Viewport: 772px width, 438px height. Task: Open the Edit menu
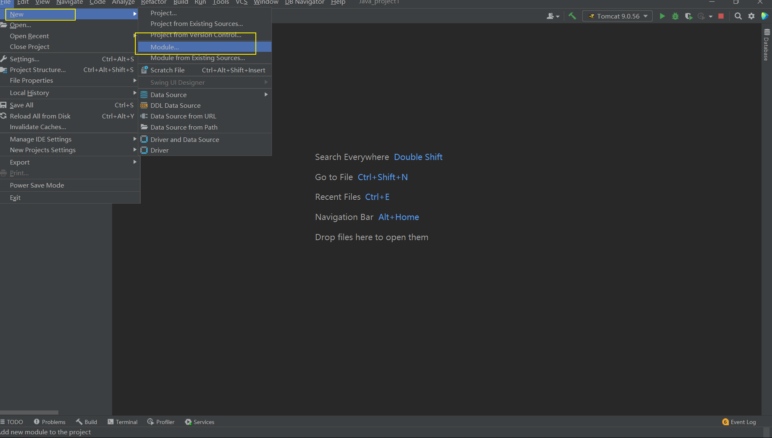[x=23, y=2]
